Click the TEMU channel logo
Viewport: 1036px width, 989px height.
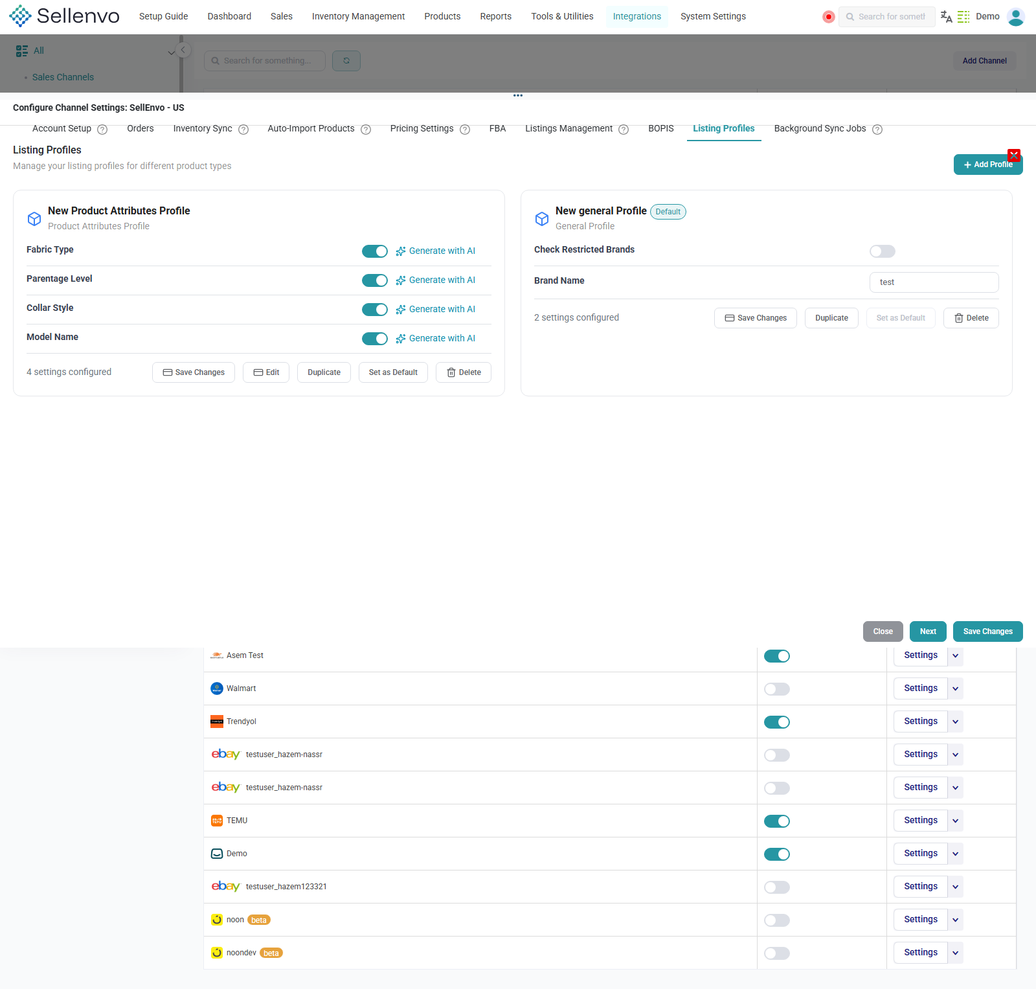[217, 821]
